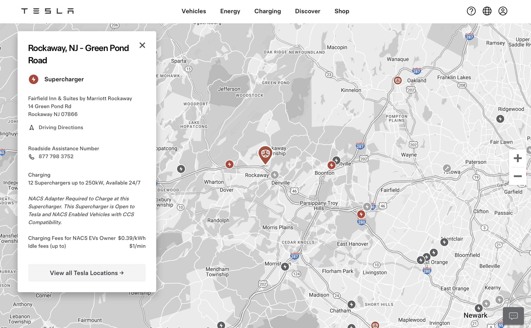Click the $1/min idle fee value
531x328 pixels.
[x=137, y=246]
